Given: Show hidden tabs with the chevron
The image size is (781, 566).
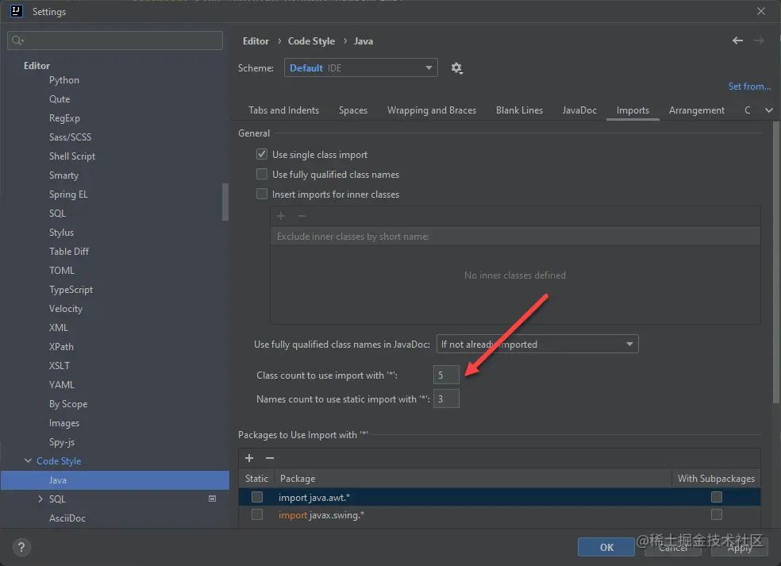Looking at the screenshot, I should (768, 110).
